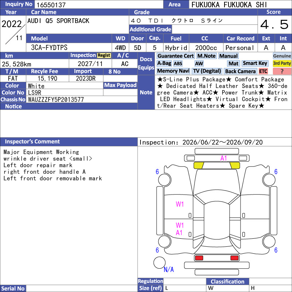Image resolution: width=292 pixels, height=292 pixels.
Task: Click the Back Camera equipment badge
Action: tap(240, 71)
